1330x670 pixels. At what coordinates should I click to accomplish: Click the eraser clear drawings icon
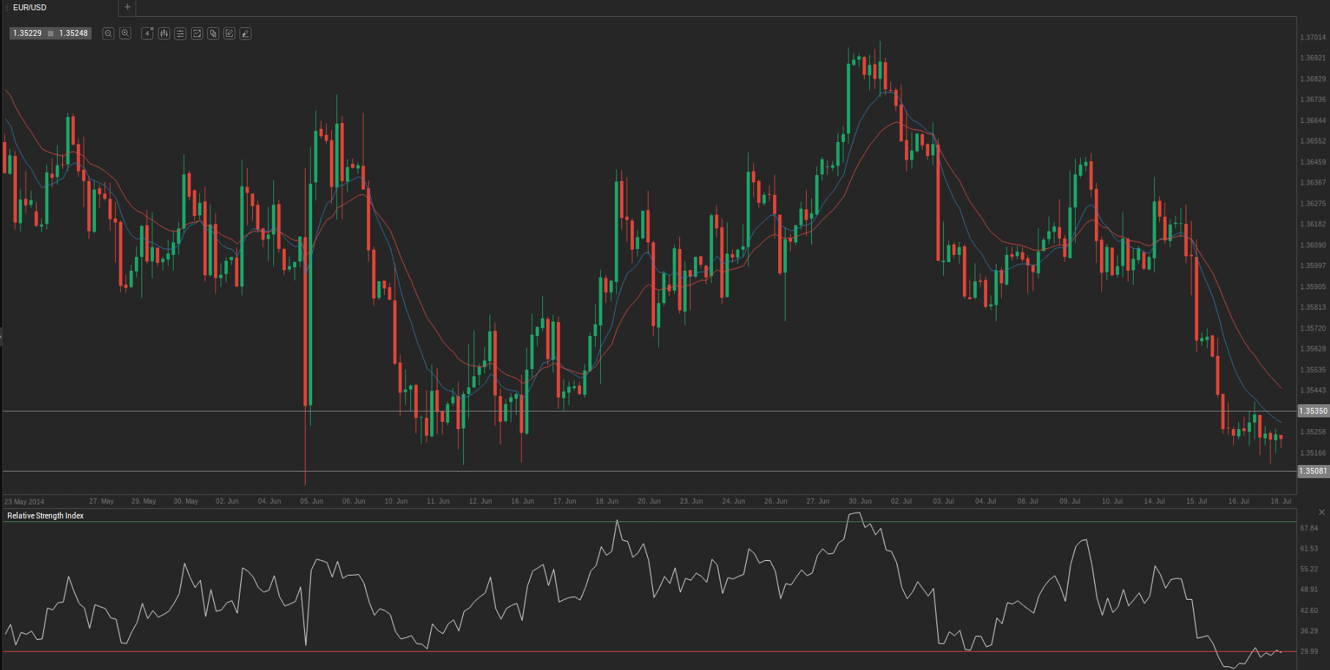coord(245,34)
